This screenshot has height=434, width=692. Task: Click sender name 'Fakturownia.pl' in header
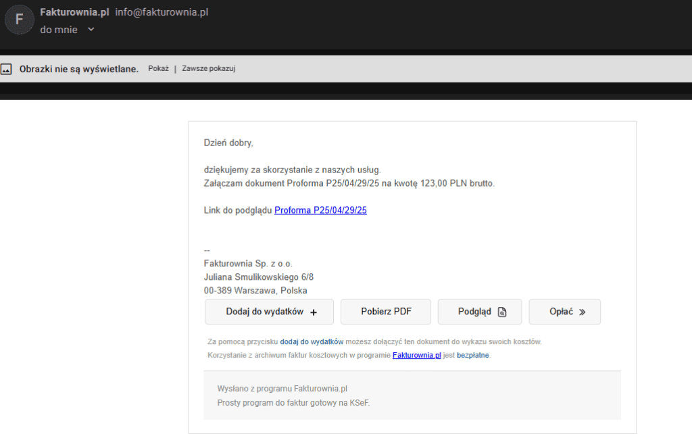(74, 12)
